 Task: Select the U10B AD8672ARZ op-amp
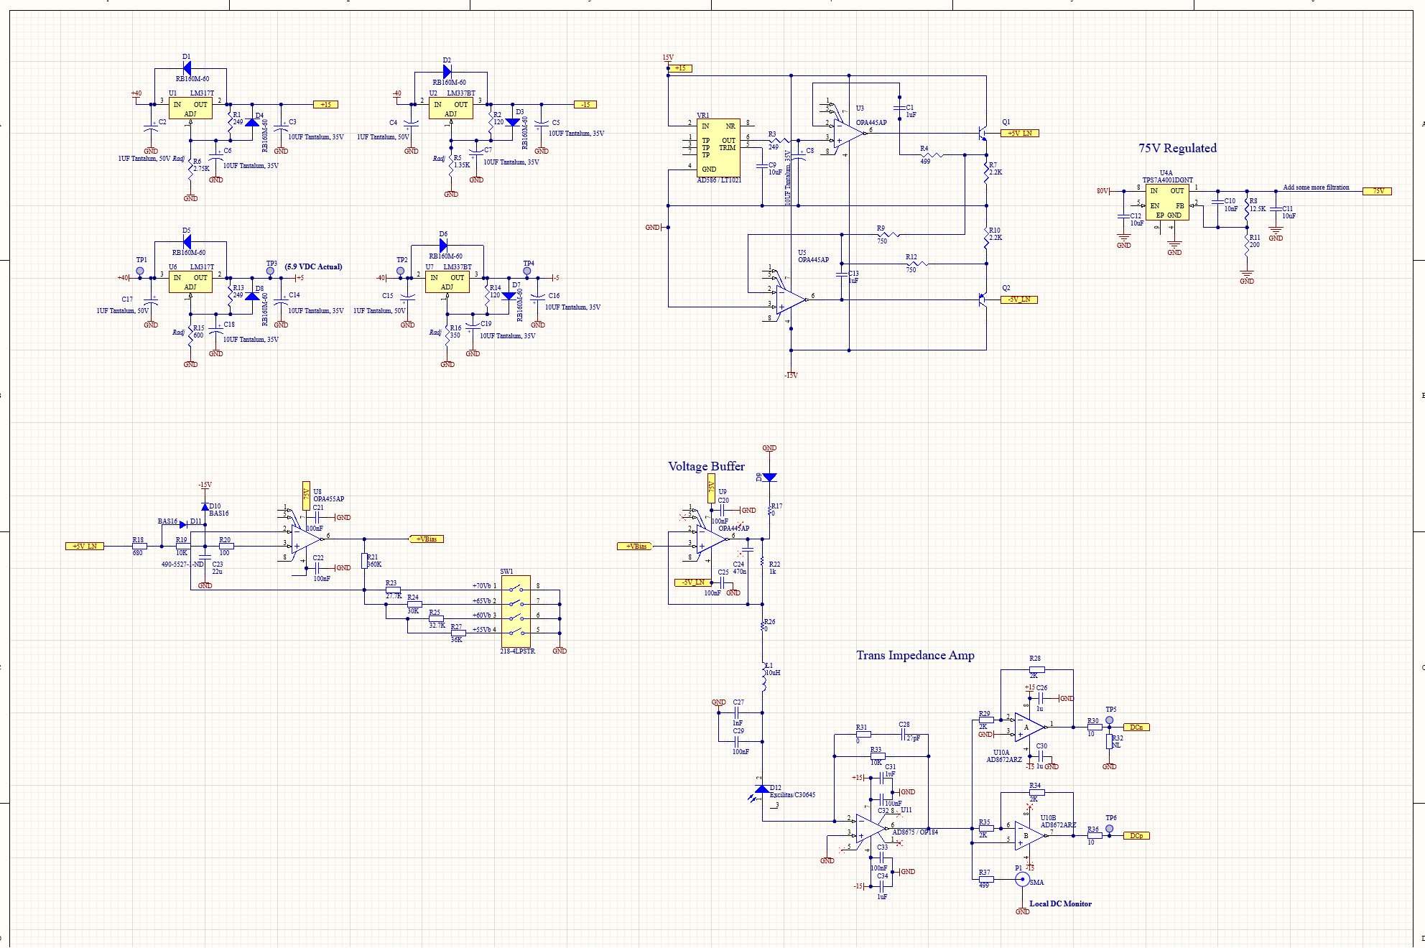click(x=1029, y=835)
